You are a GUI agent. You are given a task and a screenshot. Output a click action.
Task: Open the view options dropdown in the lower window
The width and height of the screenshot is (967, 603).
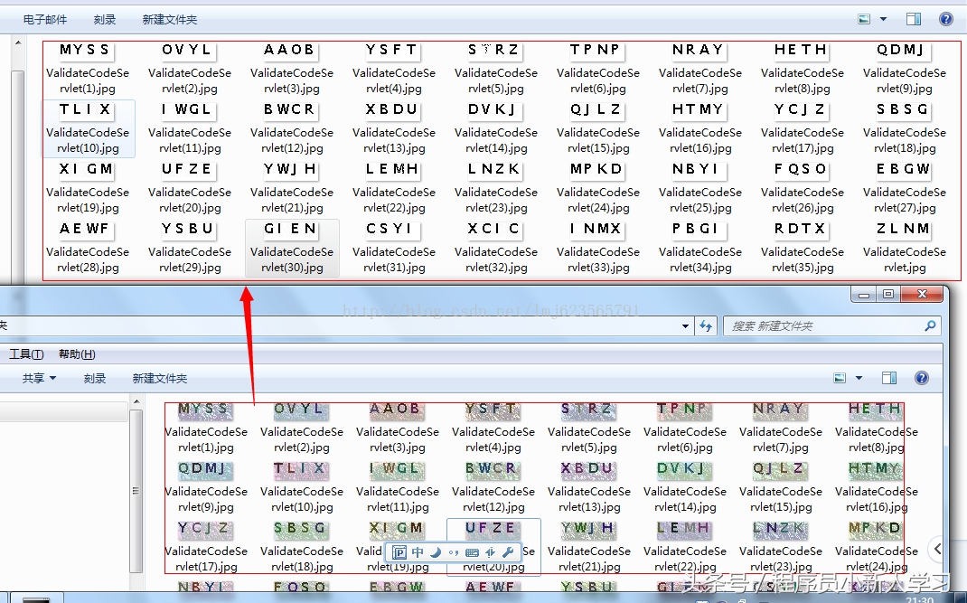pos(859,378)
